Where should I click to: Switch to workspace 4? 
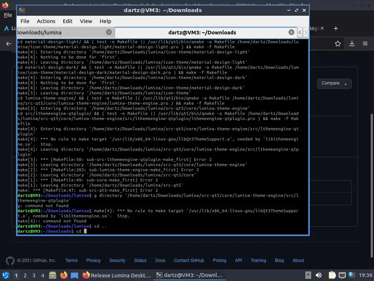[42, 276]
